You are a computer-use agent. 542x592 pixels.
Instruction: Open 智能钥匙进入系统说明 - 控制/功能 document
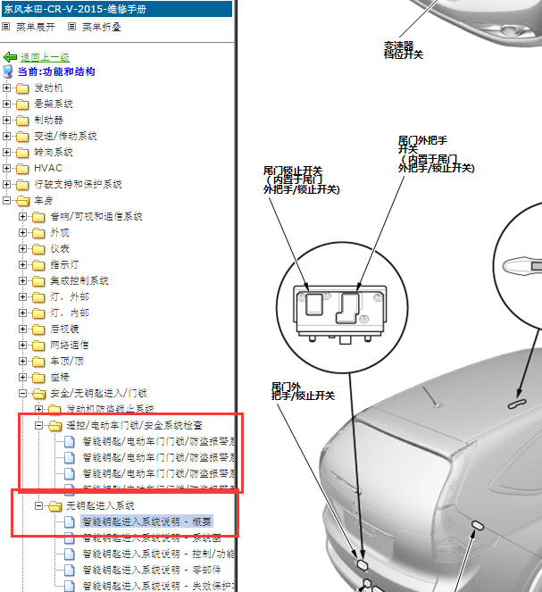click(158, 554)
